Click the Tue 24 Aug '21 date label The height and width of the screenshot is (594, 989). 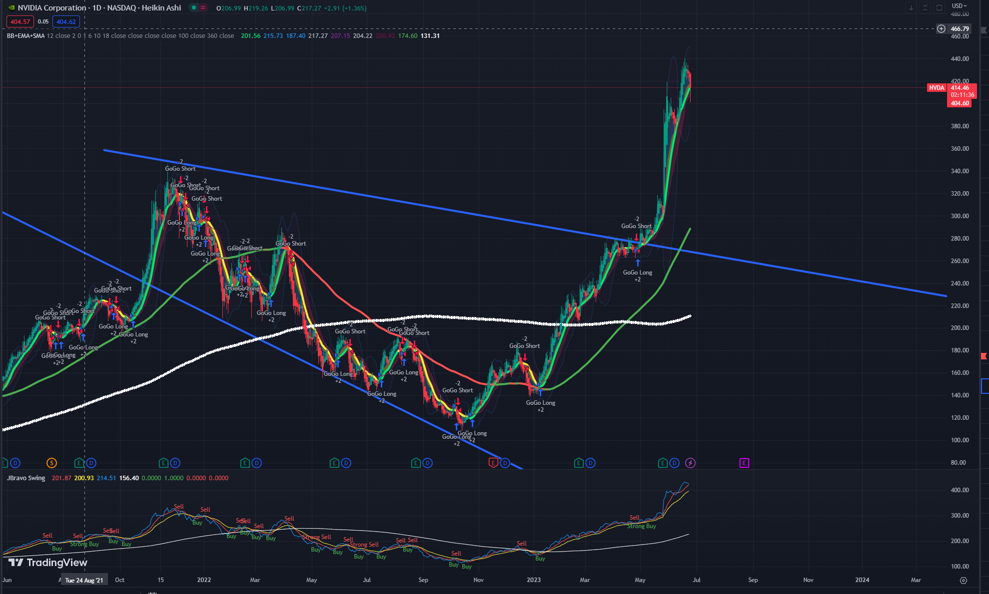click(84, 580)
